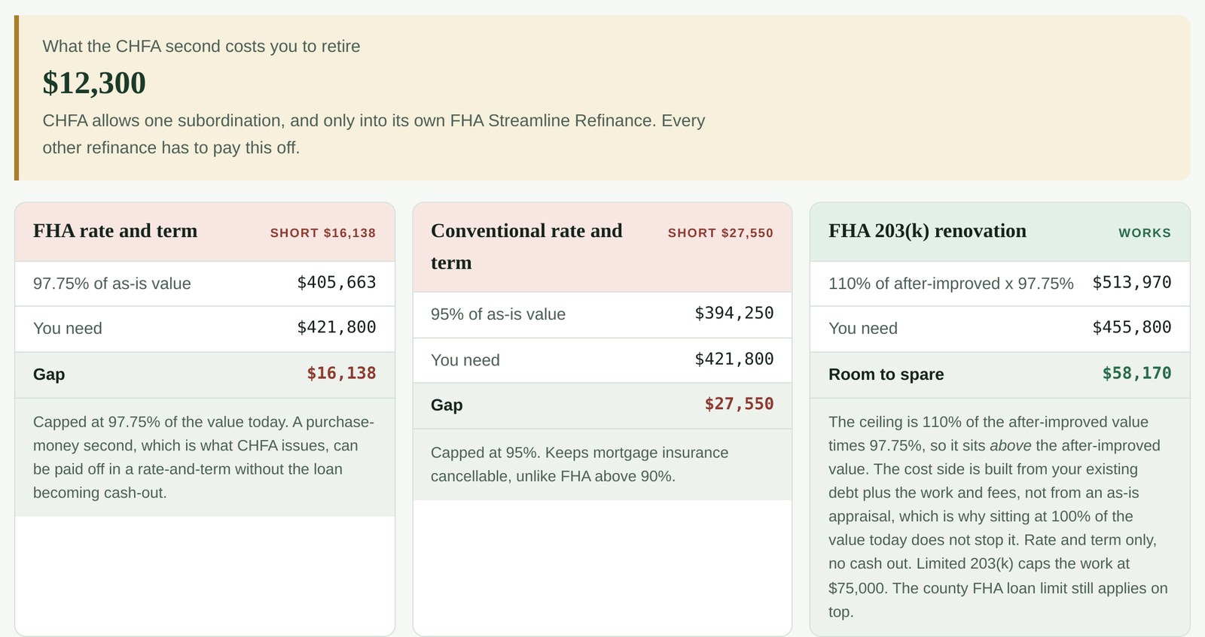The width and height of the screenshot is (1205, 637).
Task: Click the 'SHORT $16,138' status badge
Action: 323,233
